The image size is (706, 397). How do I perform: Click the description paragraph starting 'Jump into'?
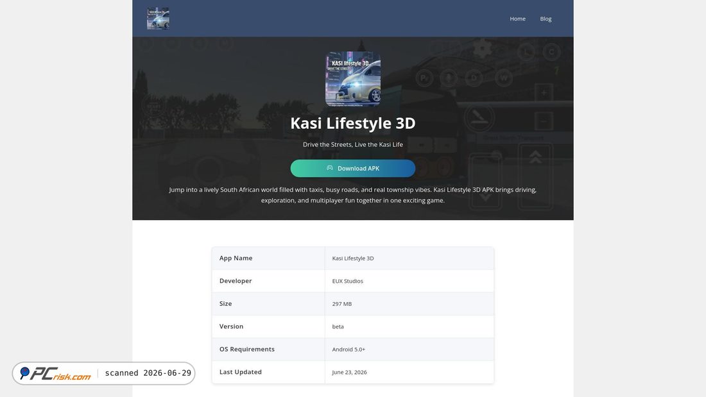(353, 195)
